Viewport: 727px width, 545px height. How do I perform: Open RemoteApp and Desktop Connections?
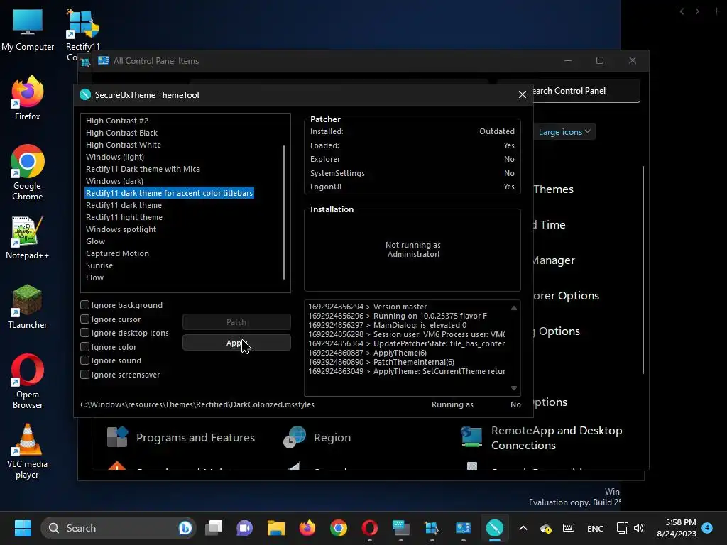[542, 437]
